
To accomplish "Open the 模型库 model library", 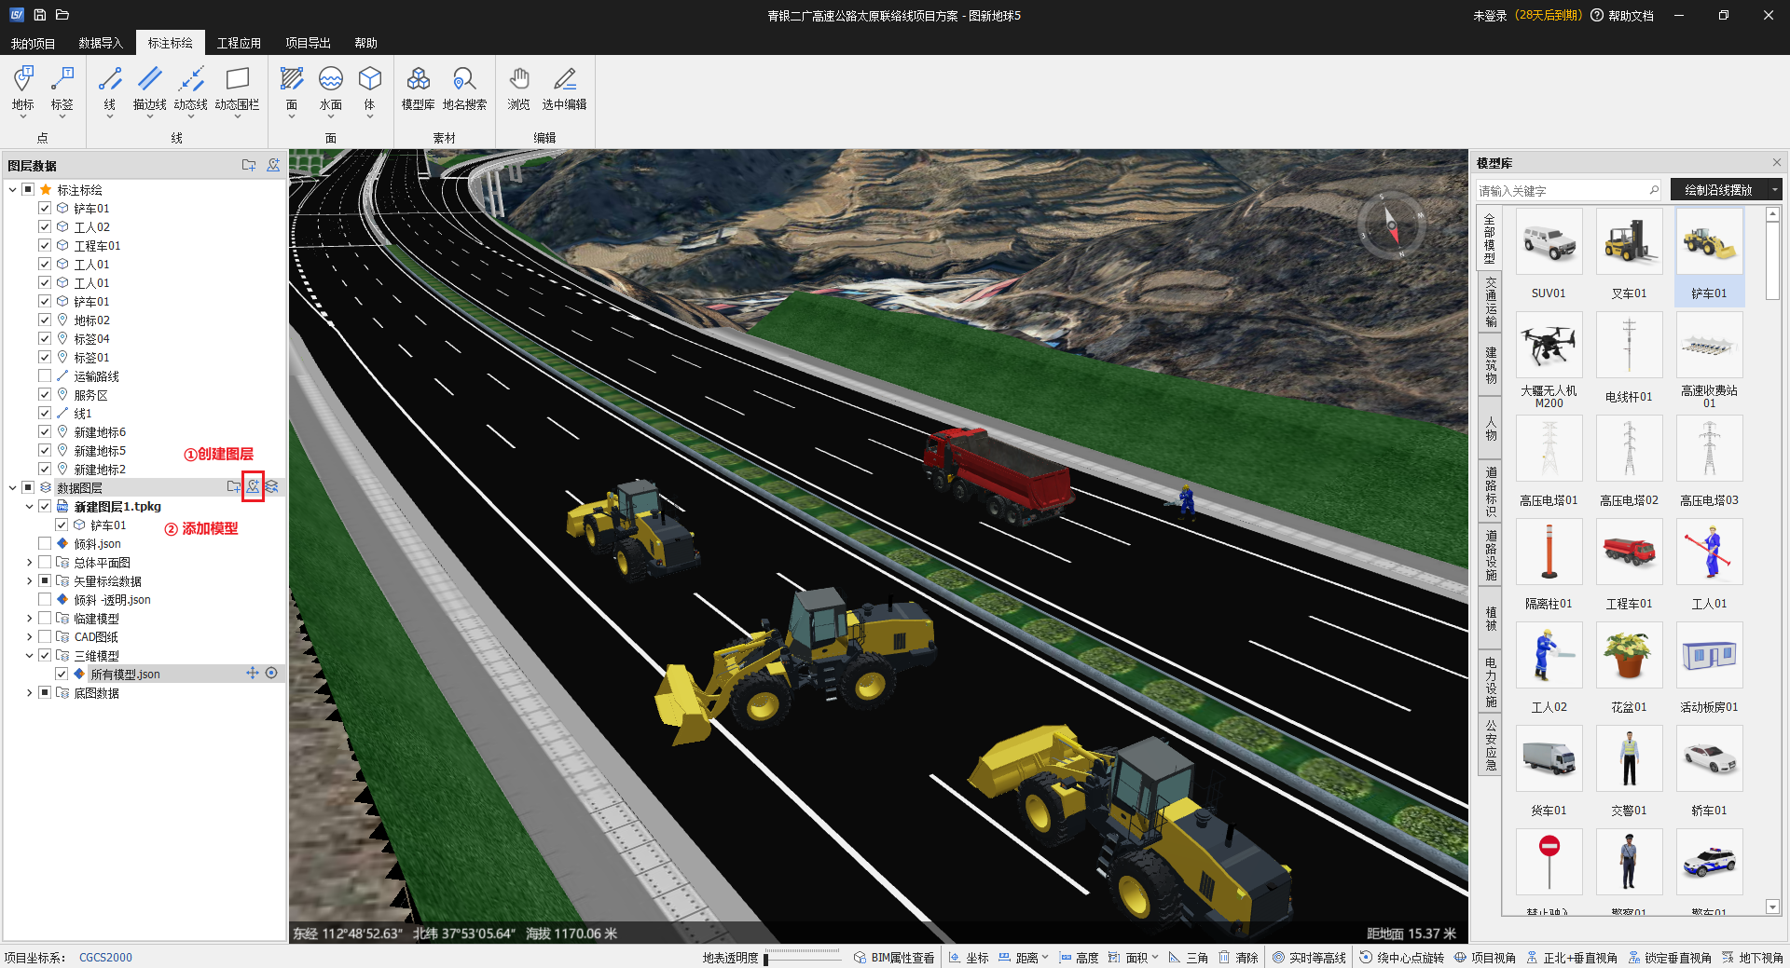I will 418,89.
